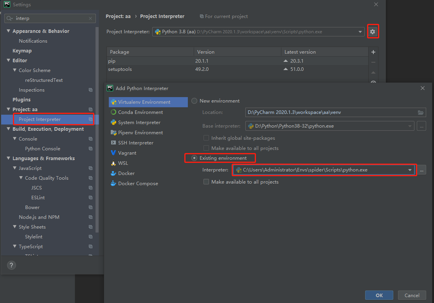Viewport: 434px width, 303px height.
Task: Collapse Code Quality Tools node
Action: (x=21, y=178)
